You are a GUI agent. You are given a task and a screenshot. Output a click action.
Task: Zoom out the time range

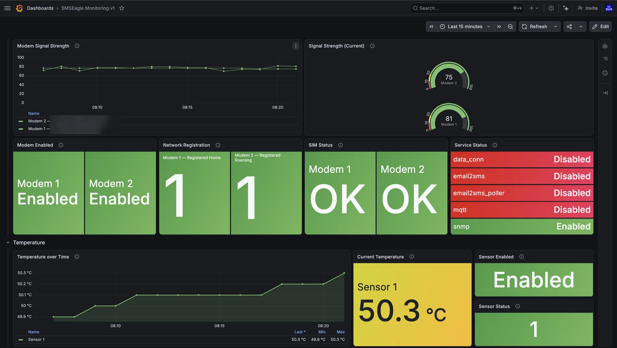point(510,27)
